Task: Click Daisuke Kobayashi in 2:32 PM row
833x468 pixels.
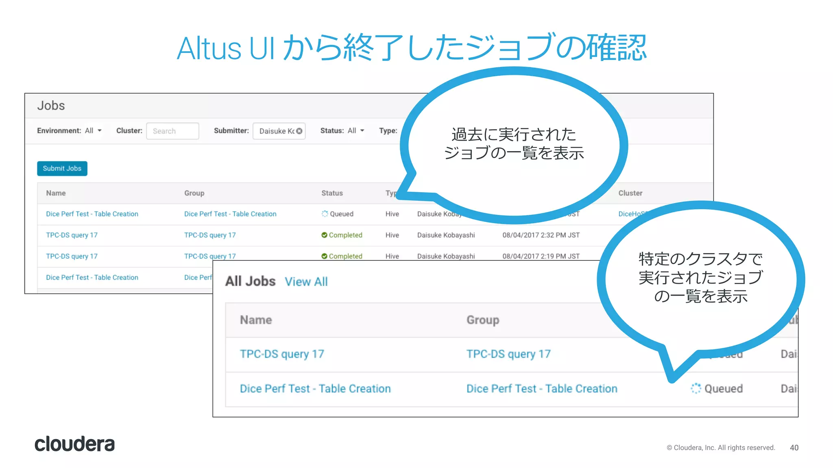Action: pos(446,235)
